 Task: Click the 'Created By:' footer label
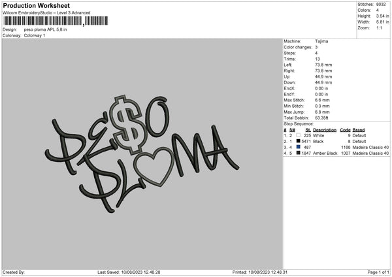14,272
